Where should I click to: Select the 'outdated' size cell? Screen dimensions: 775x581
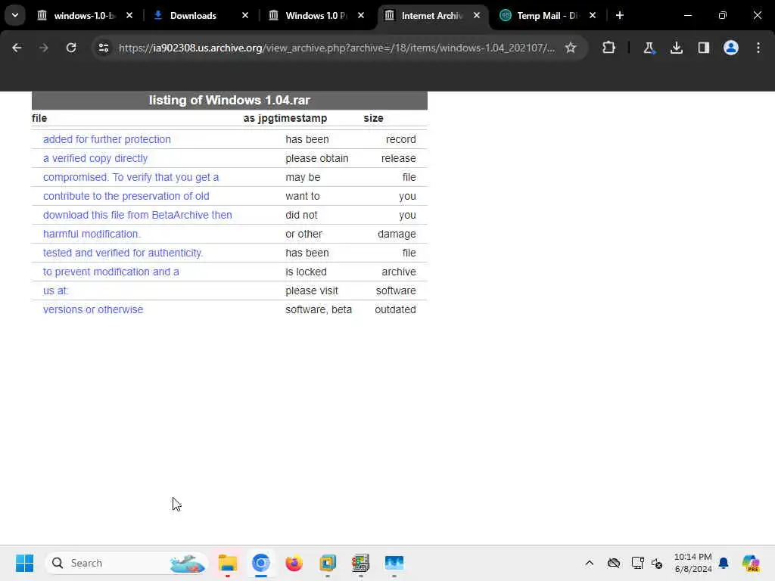coord(395,309)
